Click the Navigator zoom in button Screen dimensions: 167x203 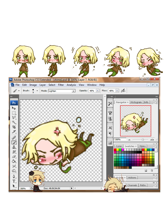(152, 139)
